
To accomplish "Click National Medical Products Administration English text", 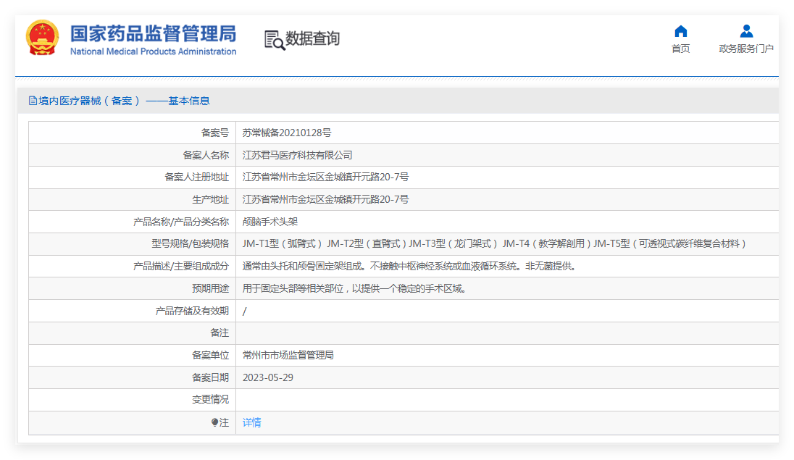I will tap(153, 51).
